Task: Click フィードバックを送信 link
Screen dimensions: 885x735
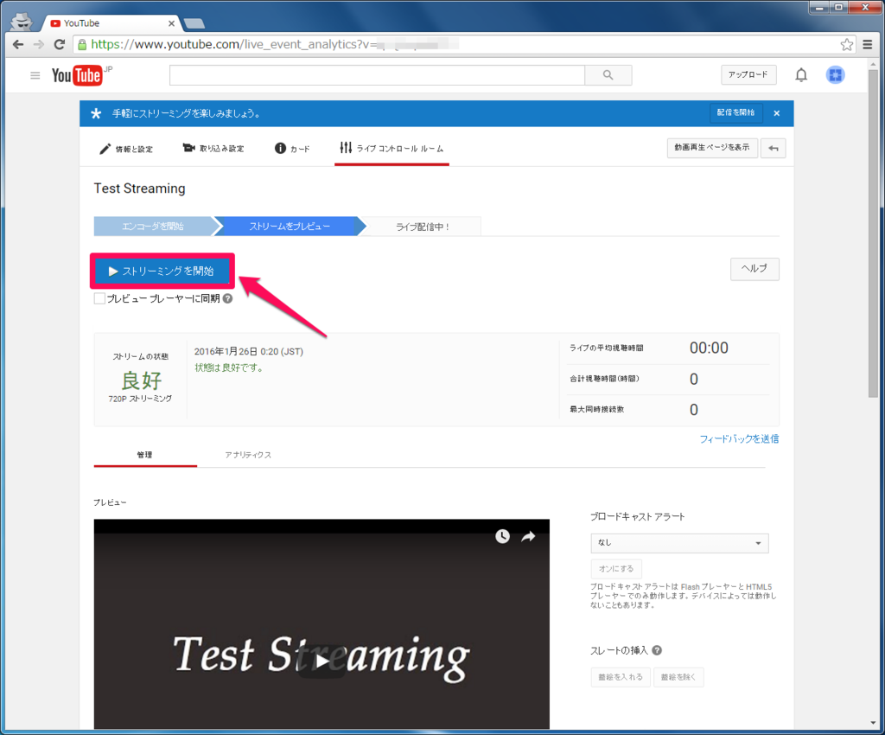Action: pos(740,439)
